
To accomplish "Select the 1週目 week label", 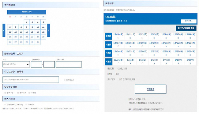I will click(108, 36).
